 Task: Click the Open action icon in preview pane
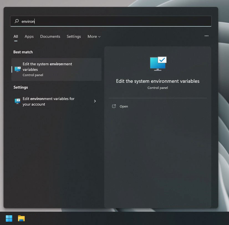[114, 106]
